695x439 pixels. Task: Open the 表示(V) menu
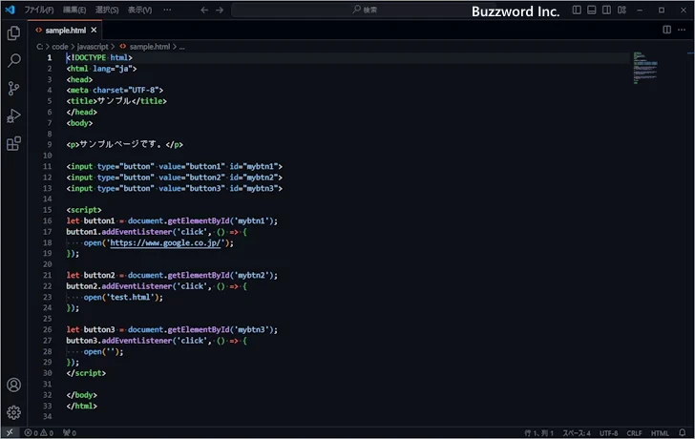pyautogui.click(x=139, y=10)
